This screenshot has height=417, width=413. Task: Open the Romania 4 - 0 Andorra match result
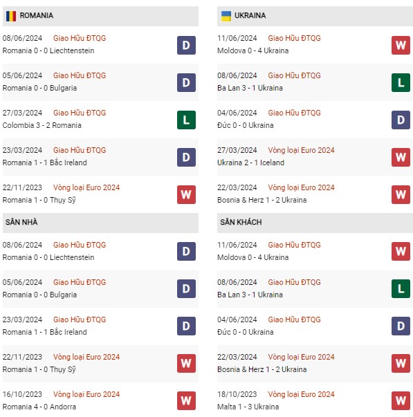click(x=39, y=407)
